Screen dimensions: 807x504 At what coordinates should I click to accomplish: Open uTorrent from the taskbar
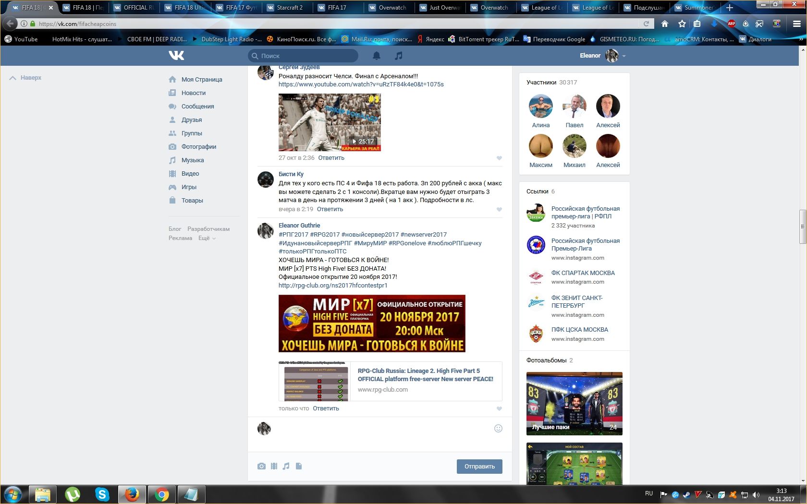73,494
